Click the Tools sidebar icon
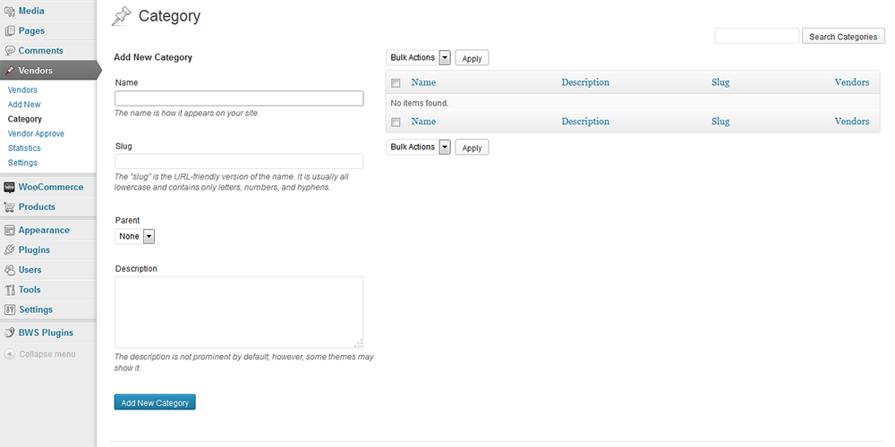The width and height of the screenshot is (895, 447). (10, 290)
